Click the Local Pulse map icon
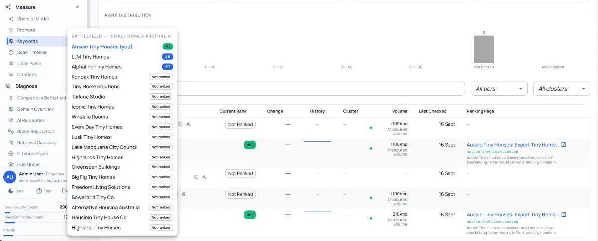 (x=11, y=64)
